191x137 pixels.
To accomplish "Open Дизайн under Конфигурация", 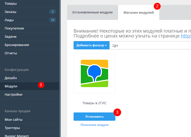I will 11,78.
